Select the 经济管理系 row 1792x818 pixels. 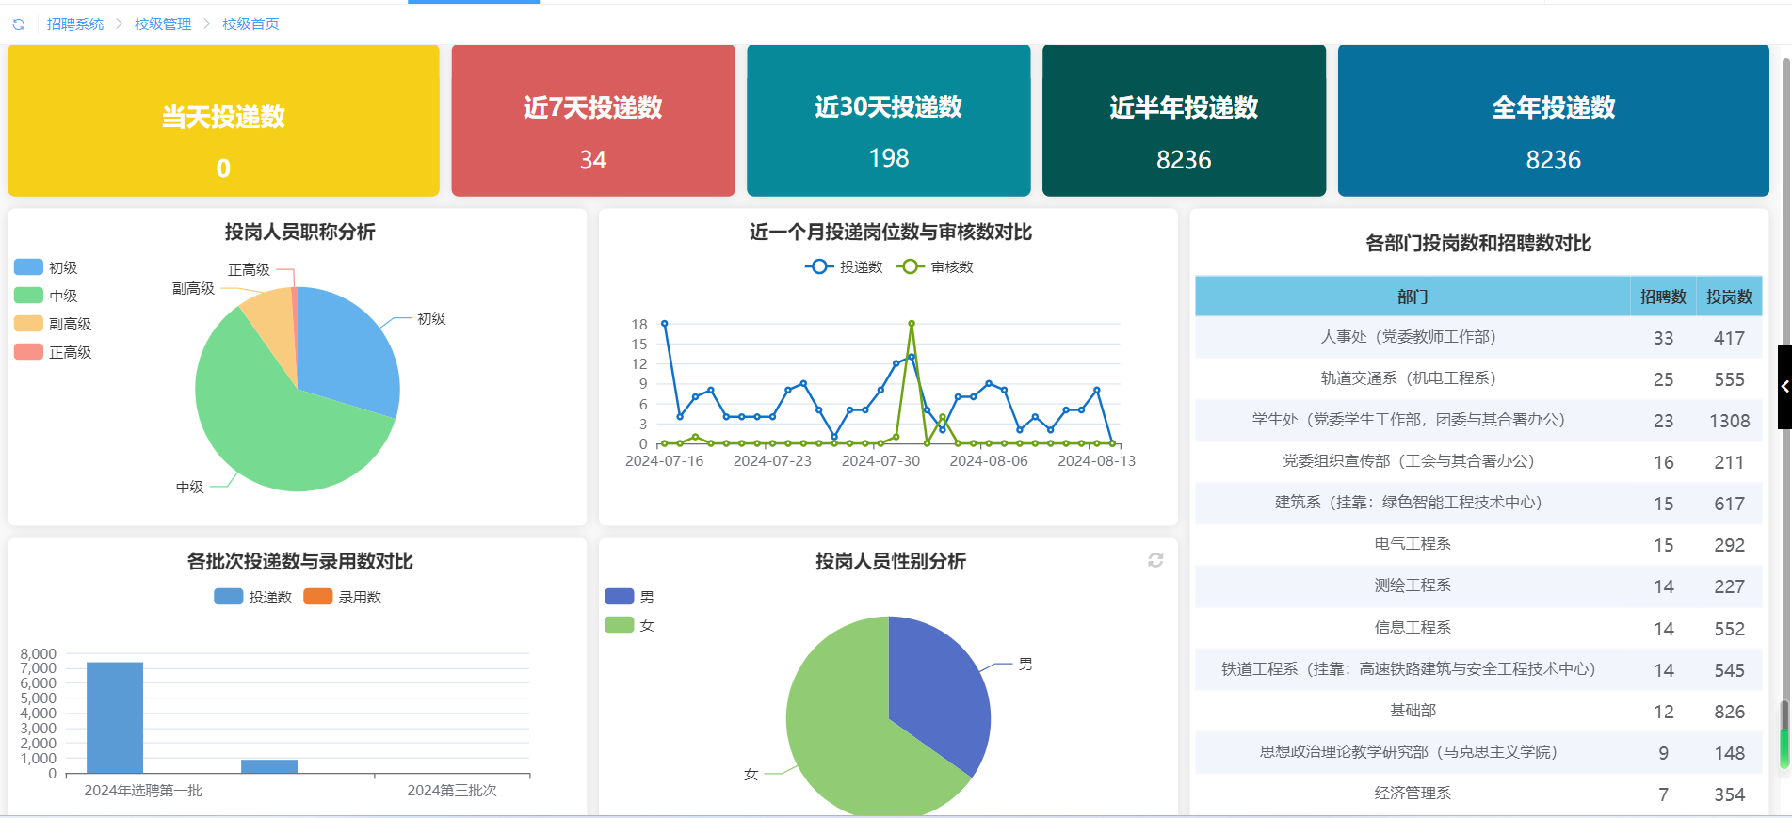click(x=1478, y=794)
